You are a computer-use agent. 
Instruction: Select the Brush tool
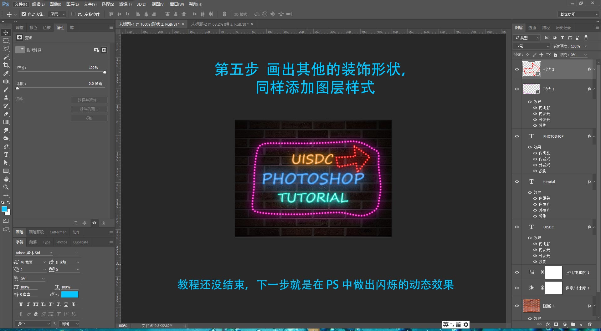tap(6, 89)
